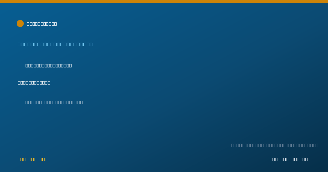Click the light-blue headline text line

55,44
